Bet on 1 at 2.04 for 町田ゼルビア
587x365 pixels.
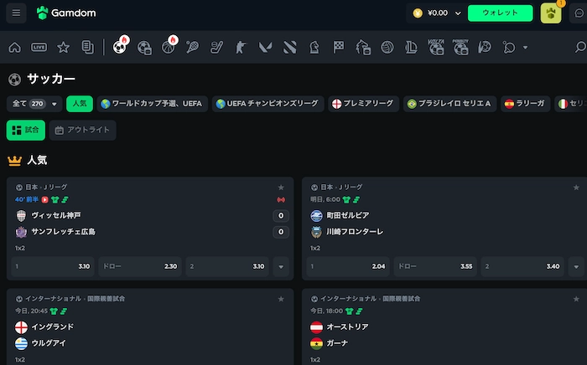pyautogui.click(x=348, y=267)
